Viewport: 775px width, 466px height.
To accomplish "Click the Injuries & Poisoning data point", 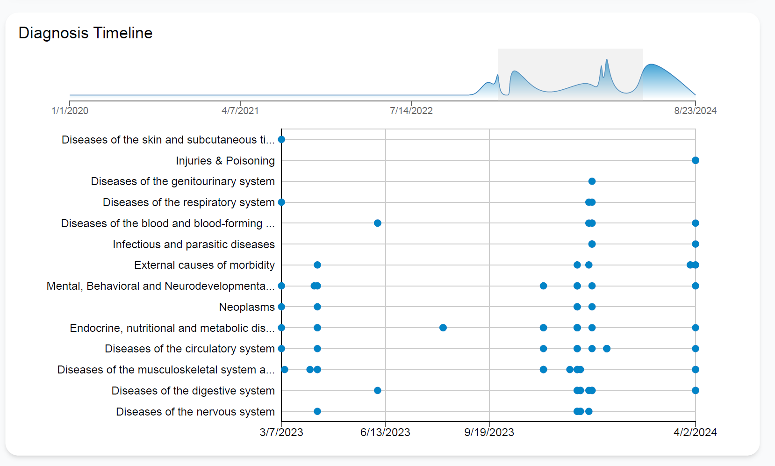I will pyautogui.click(x=696, y=160).
